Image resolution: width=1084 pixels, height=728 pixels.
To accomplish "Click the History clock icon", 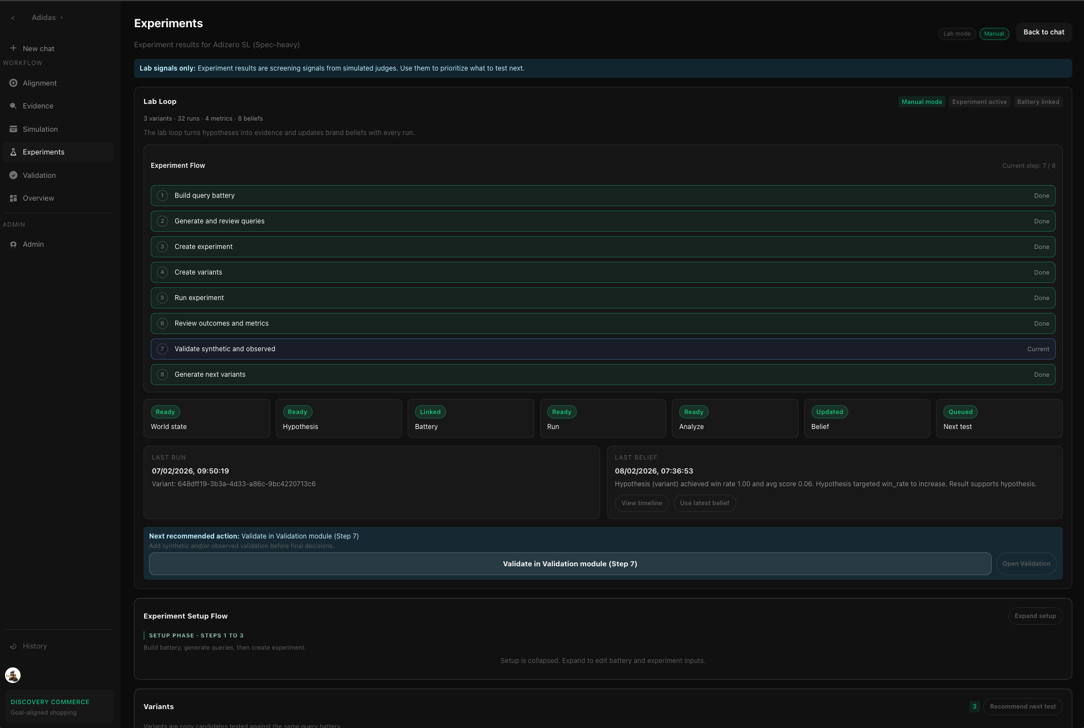I will pyautogui.click(x=13, y=646).
